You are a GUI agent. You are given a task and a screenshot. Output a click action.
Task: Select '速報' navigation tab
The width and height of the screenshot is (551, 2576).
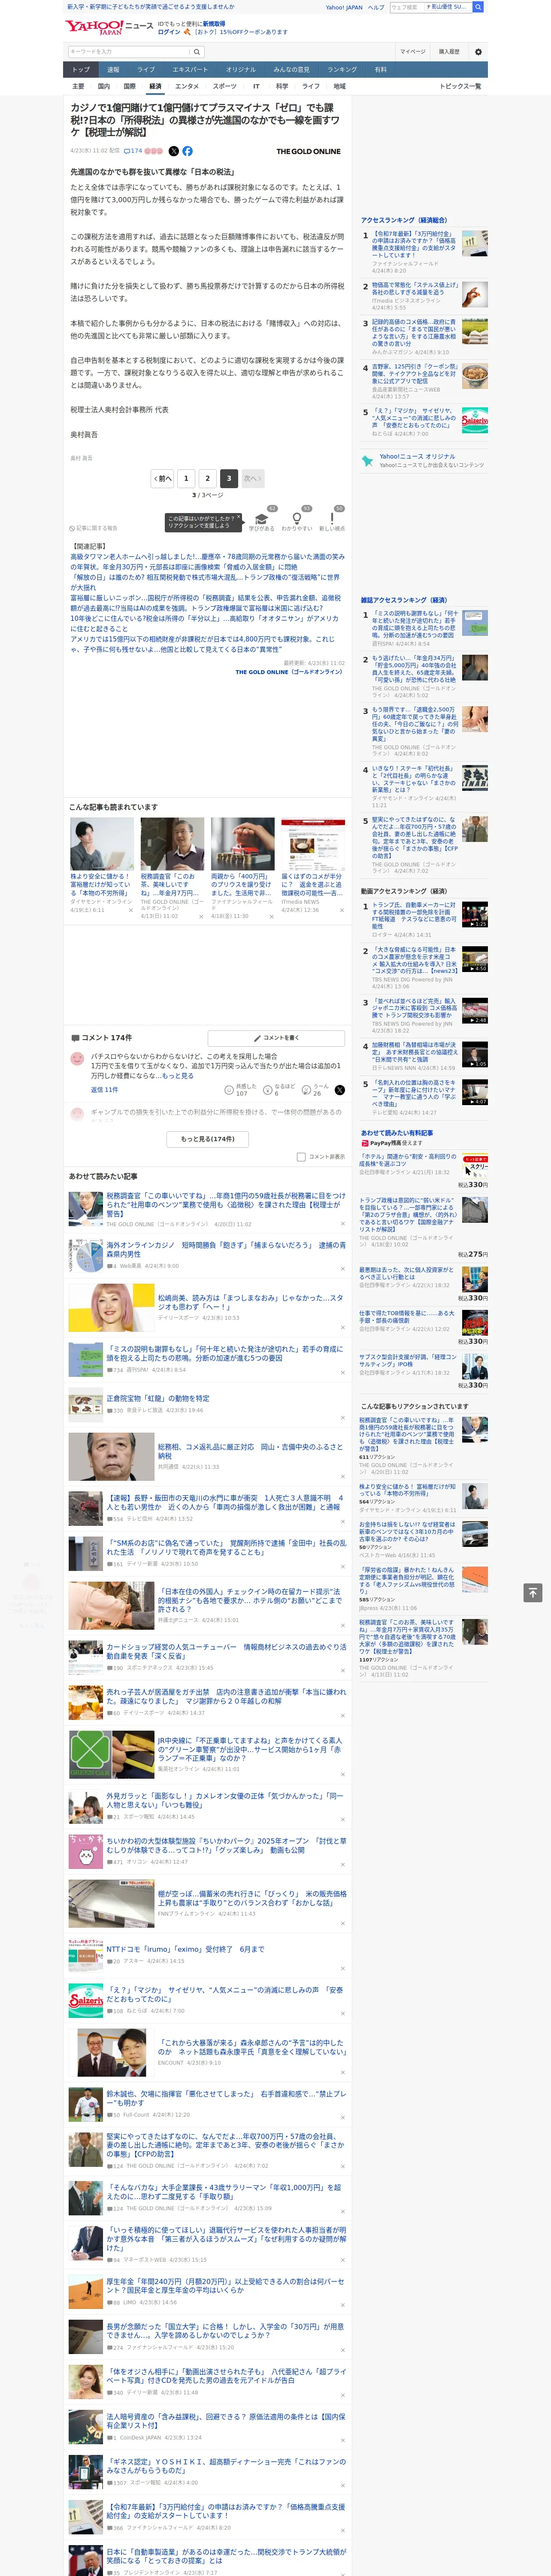coord(113,70)
